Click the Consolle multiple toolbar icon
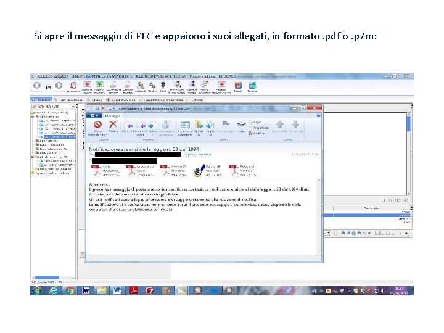444x333 pixels. (192, 87)
